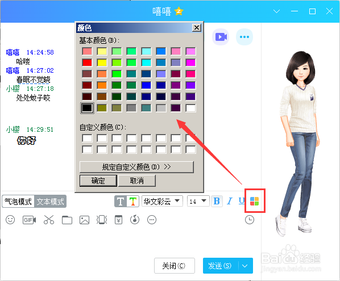Open more tools ellipsis icon in toolbar
The height and width of the screenshot is (281, 340).
pyautogui.click(x=152, y=220)
